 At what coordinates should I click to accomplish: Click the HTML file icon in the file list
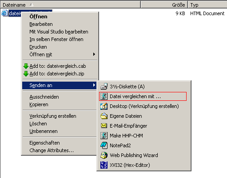(x=4, y=13)
